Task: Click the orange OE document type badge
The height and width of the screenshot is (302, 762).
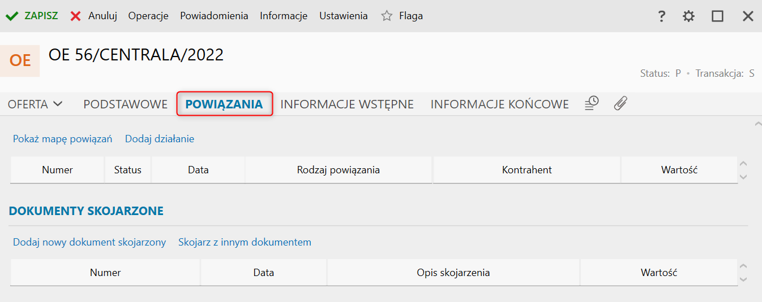Action: (20, 60)
